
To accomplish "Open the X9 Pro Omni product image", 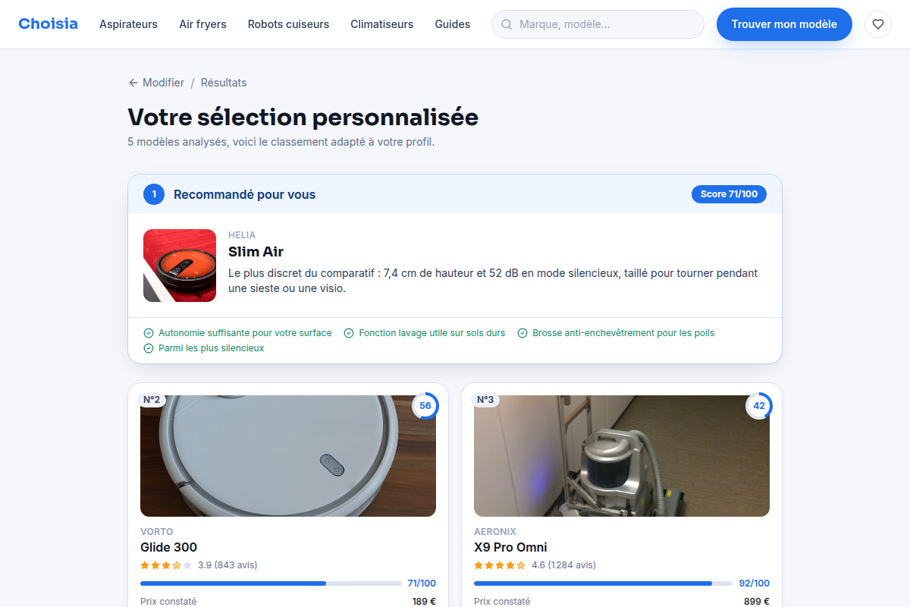I will pyautogui.click(x=622, y=456).
